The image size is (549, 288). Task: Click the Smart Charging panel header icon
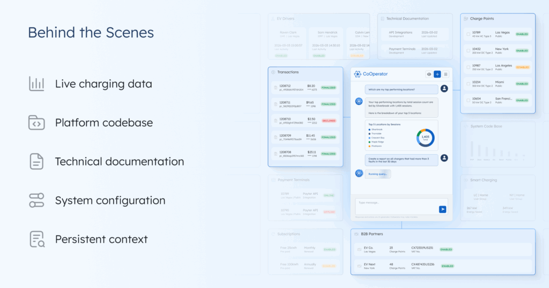pos(466,180)
